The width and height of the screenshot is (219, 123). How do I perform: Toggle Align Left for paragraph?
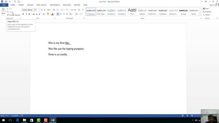pos(58,14)
